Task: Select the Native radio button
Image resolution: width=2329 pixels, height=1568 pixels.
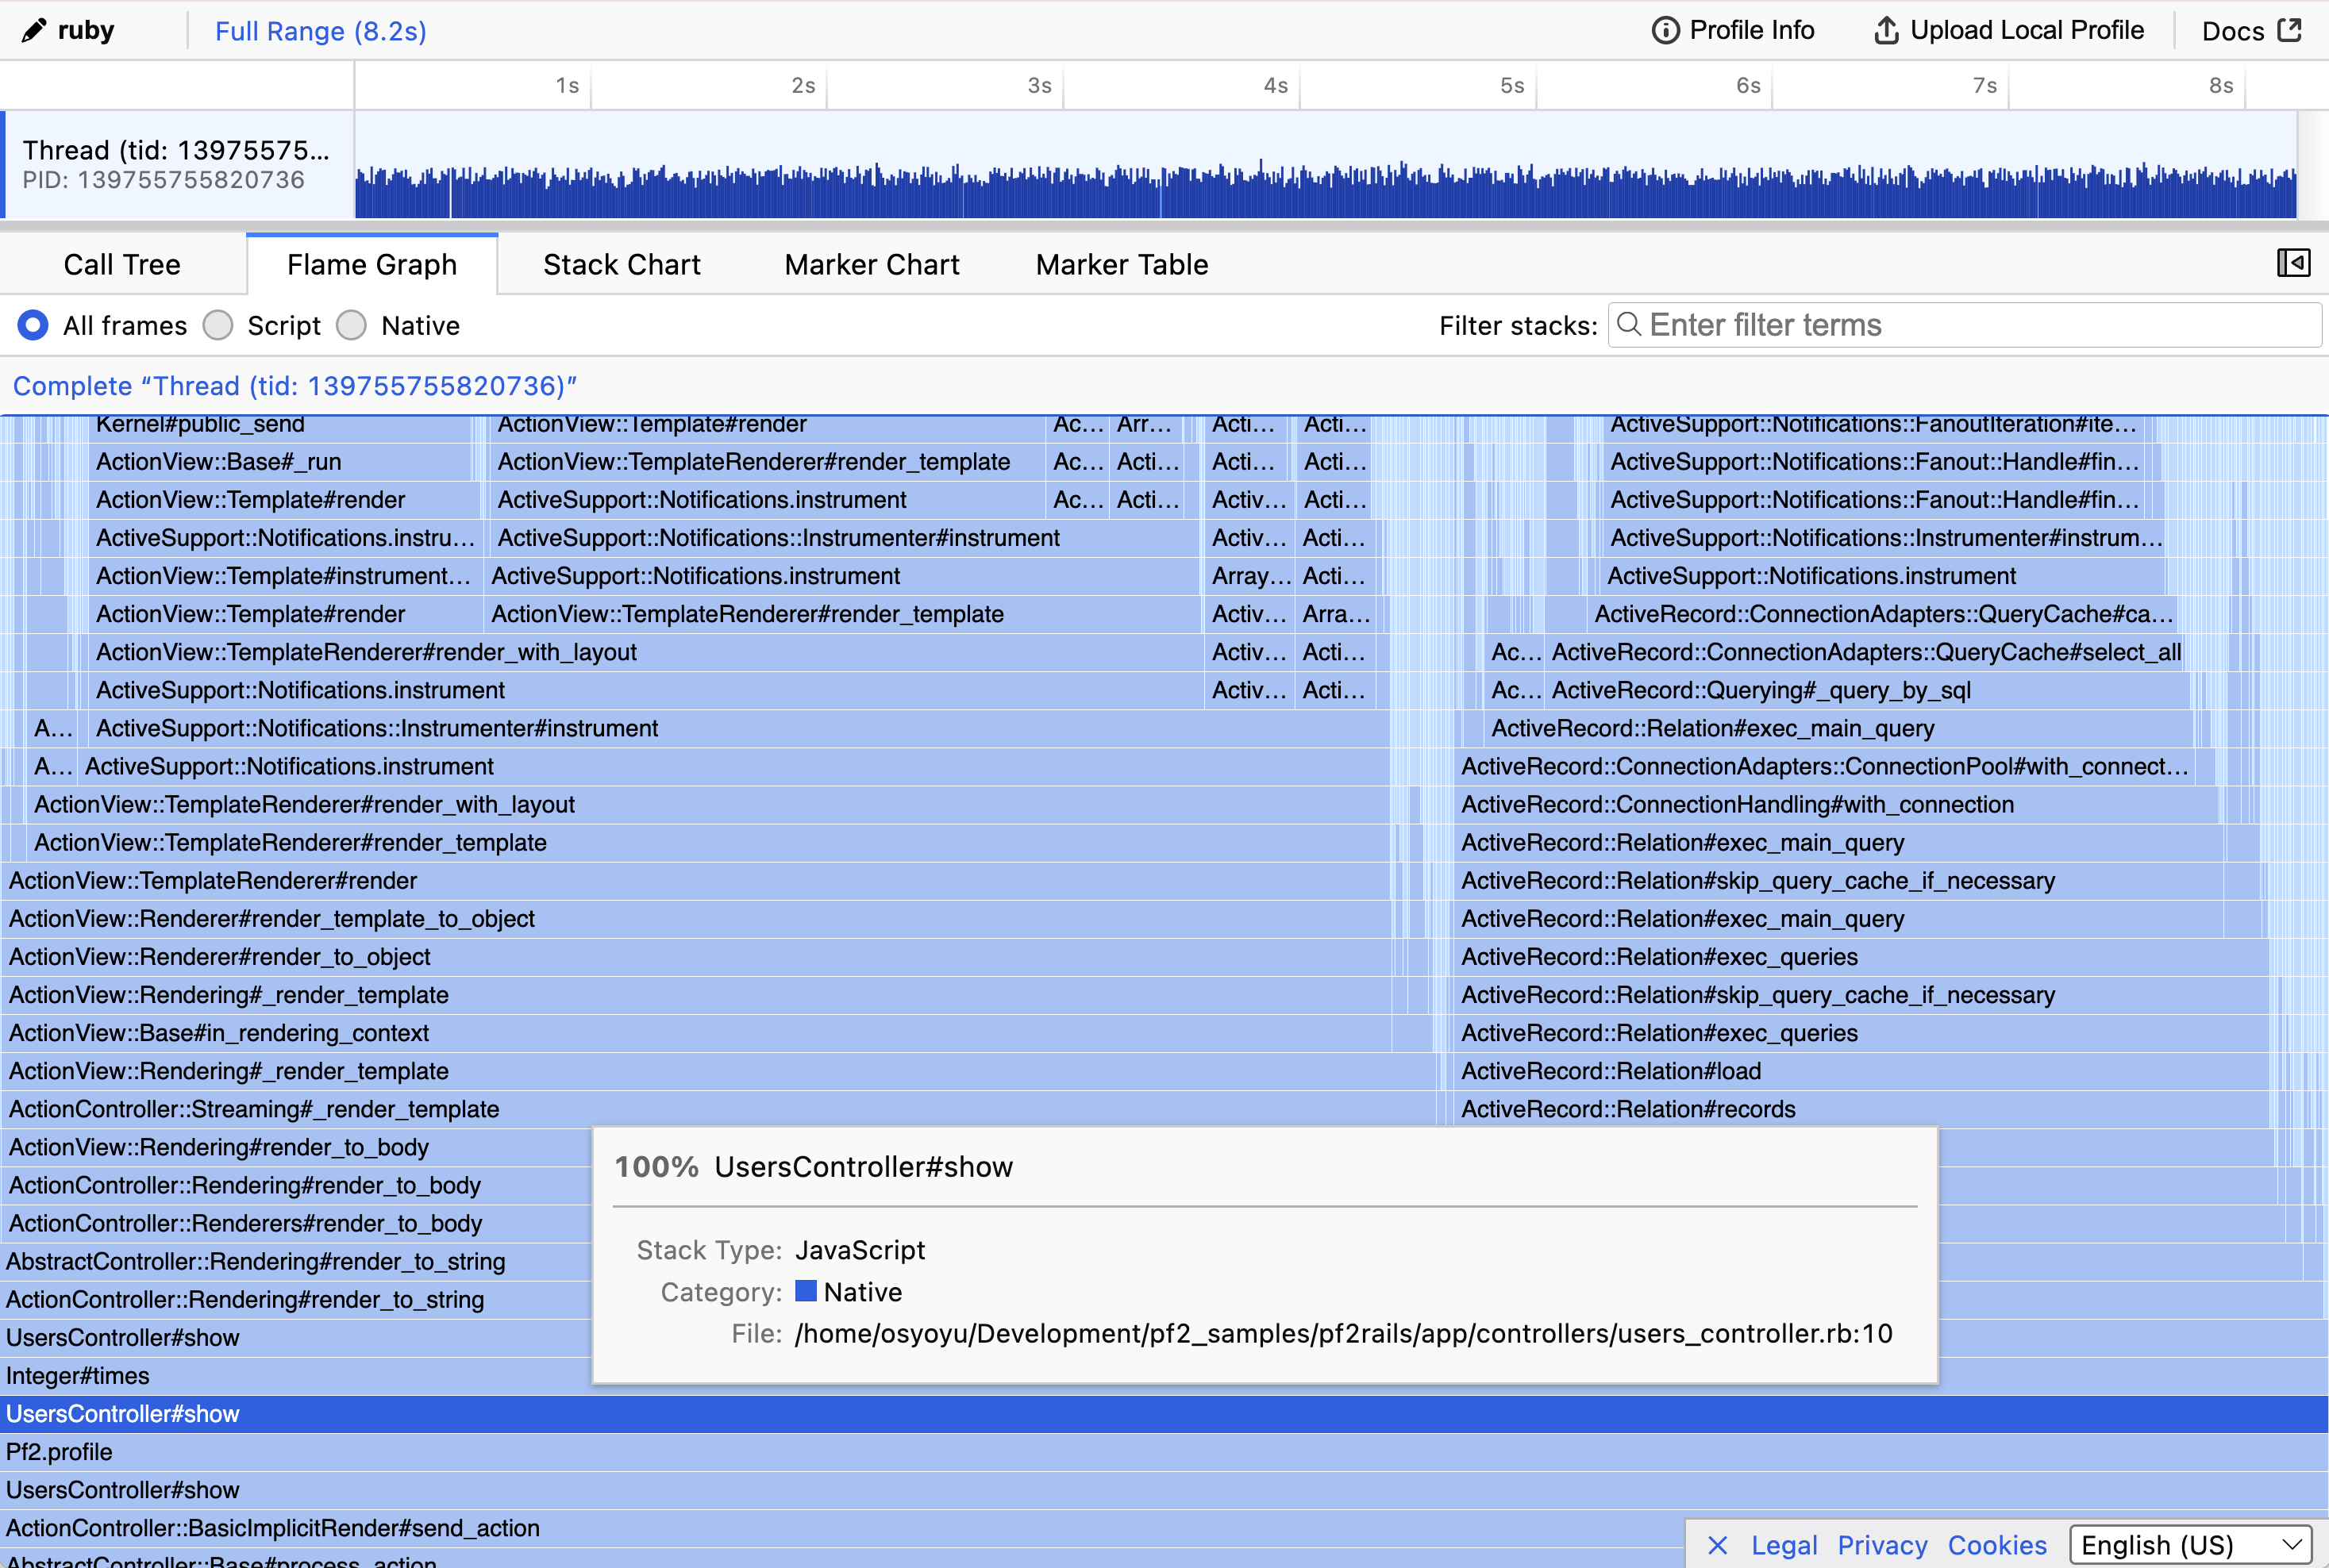Action: pos(351,325)
